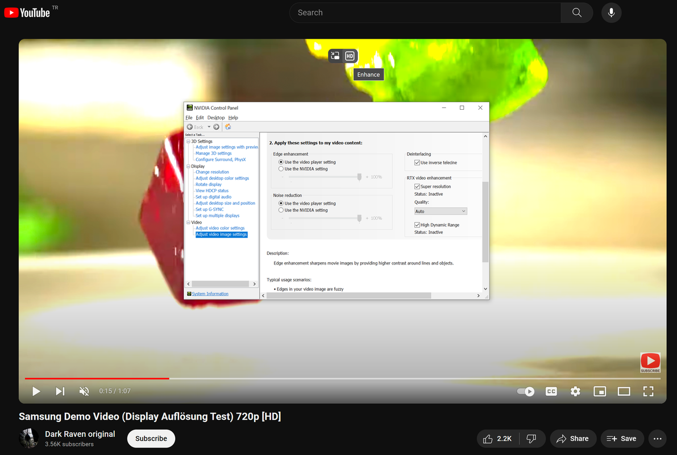Select noise reduction video player setting radio
This screenshot has width=677, height=455.
coord(281,203)
